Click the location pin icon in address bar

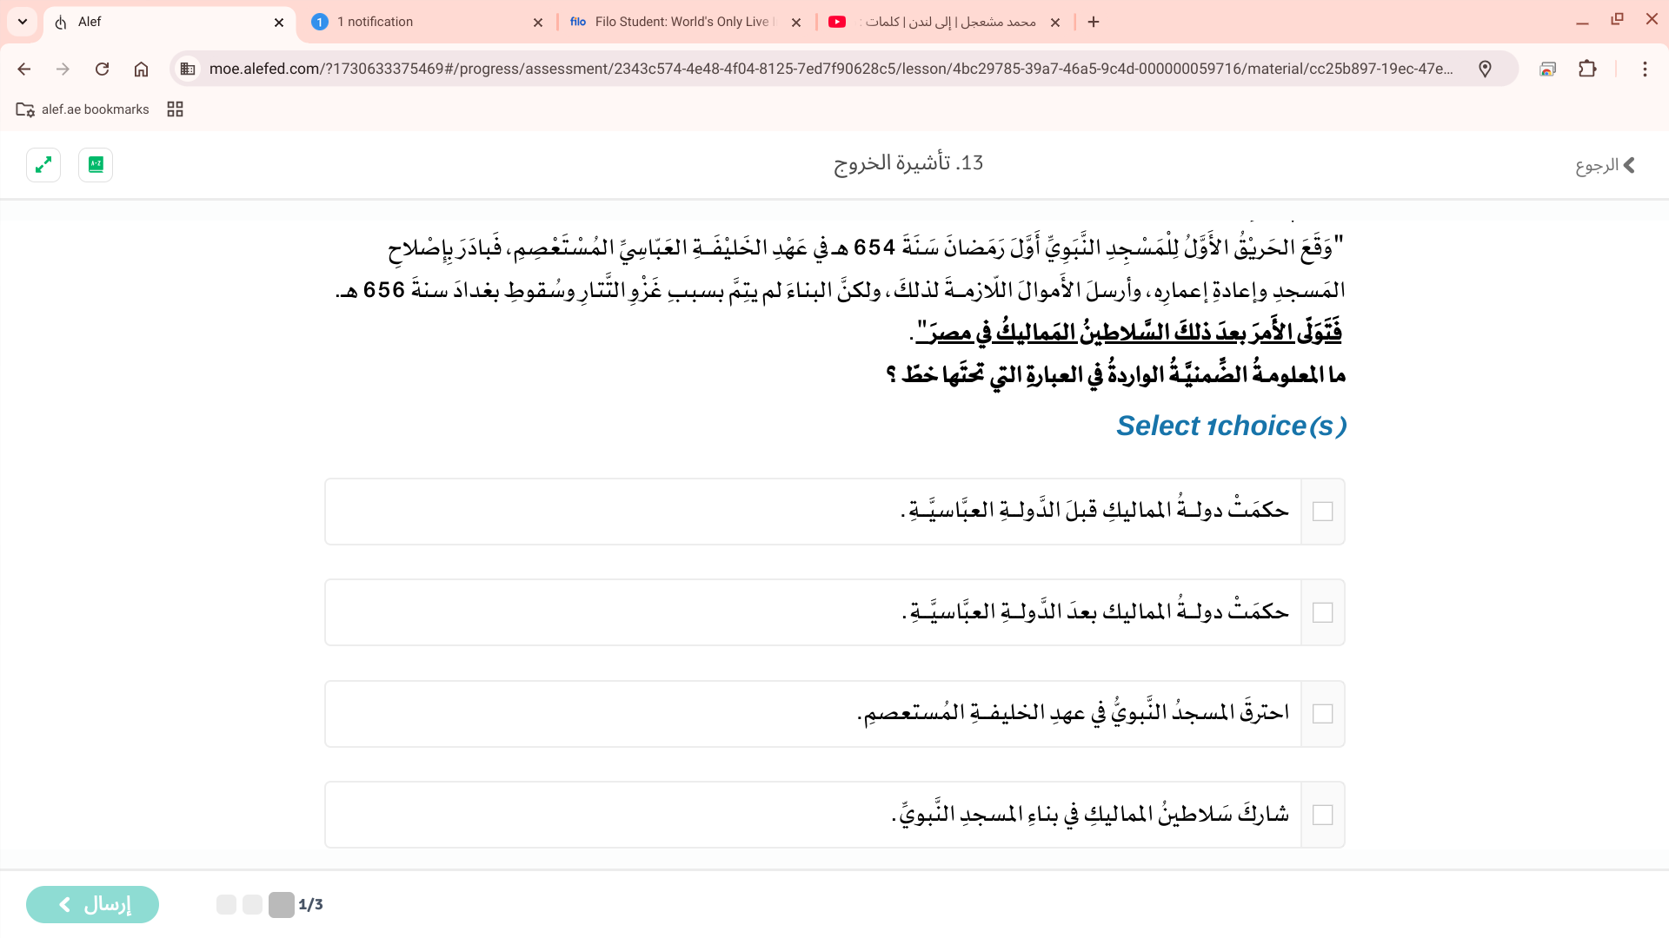pos(1485,69)
